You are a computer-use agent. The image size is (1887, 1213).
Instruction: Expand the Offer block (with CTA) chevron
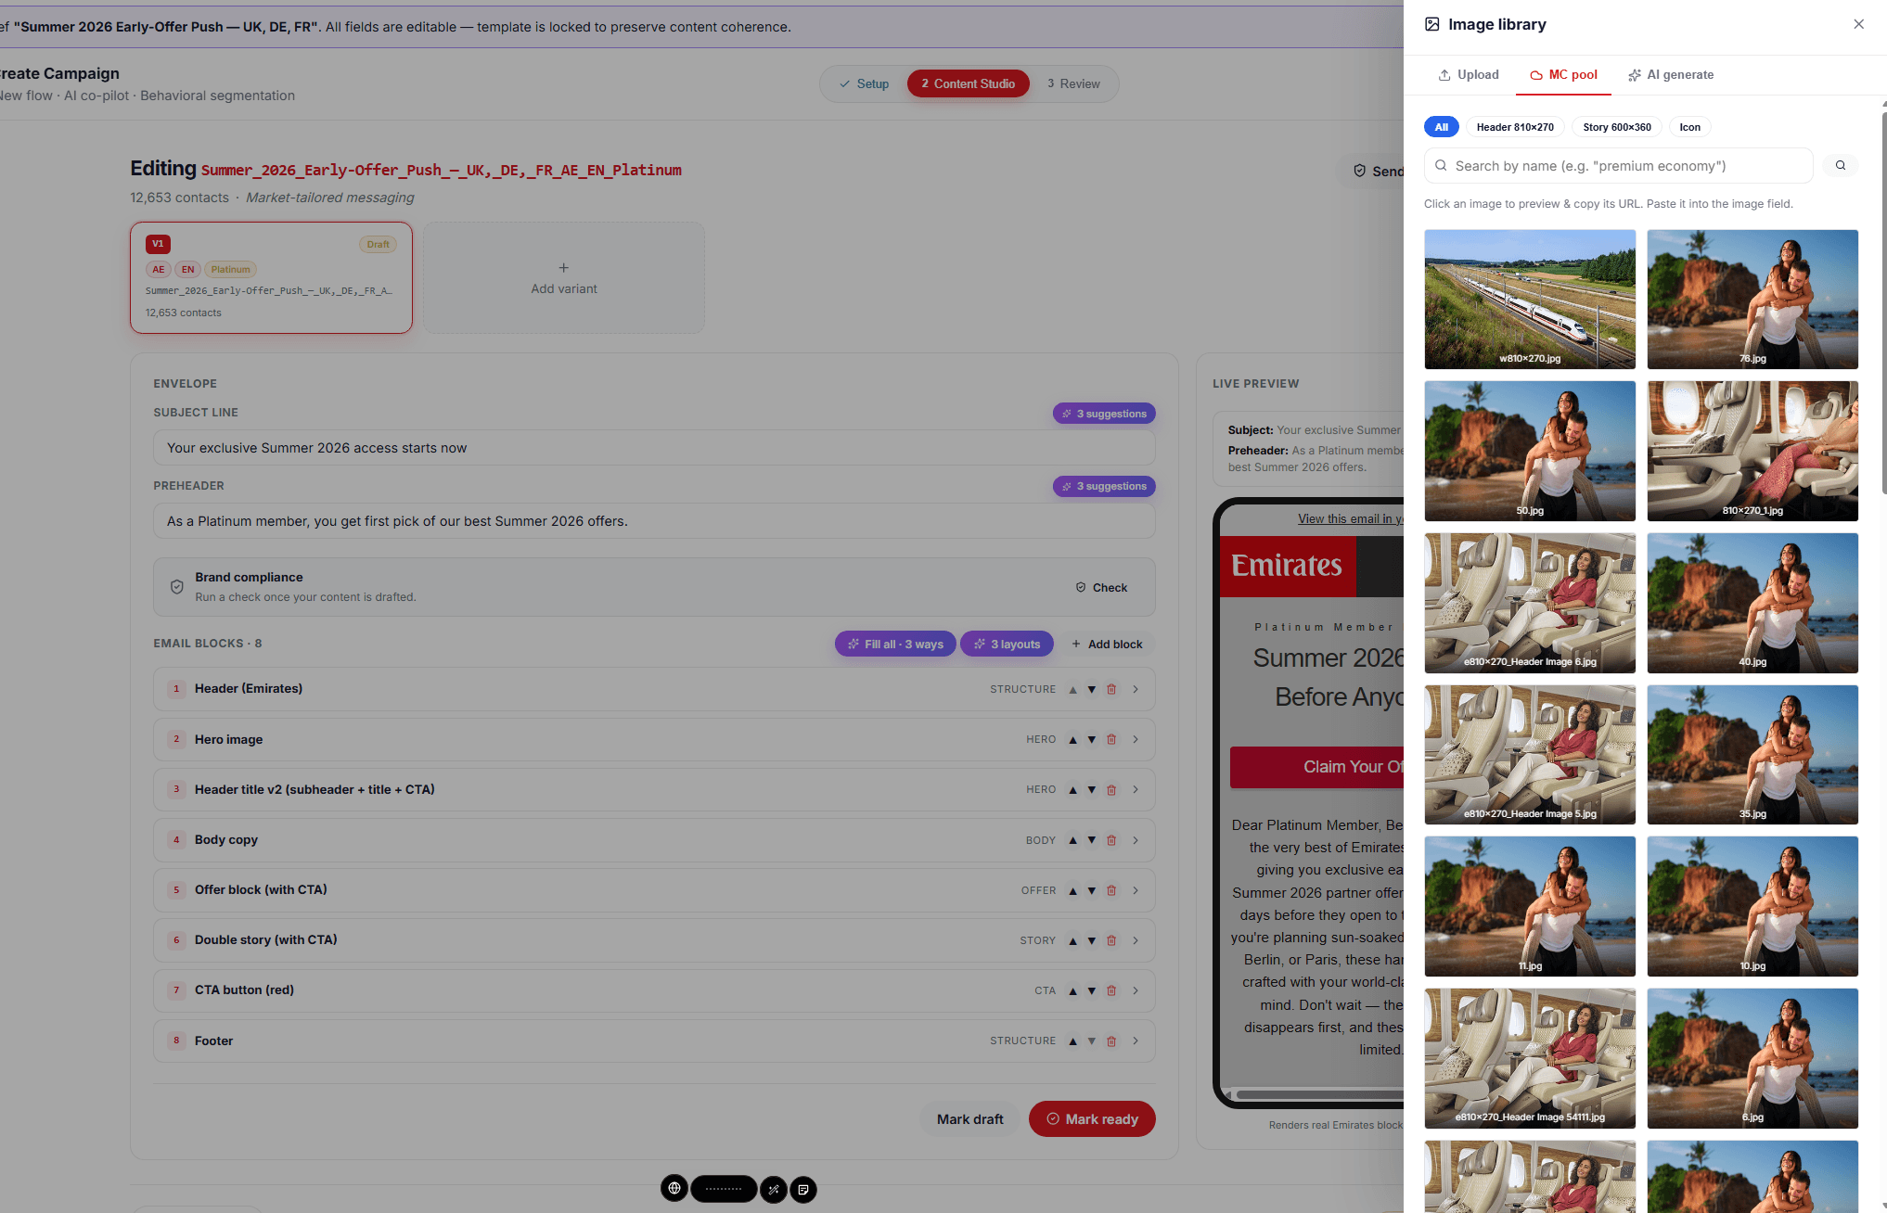coord(1136,890)
